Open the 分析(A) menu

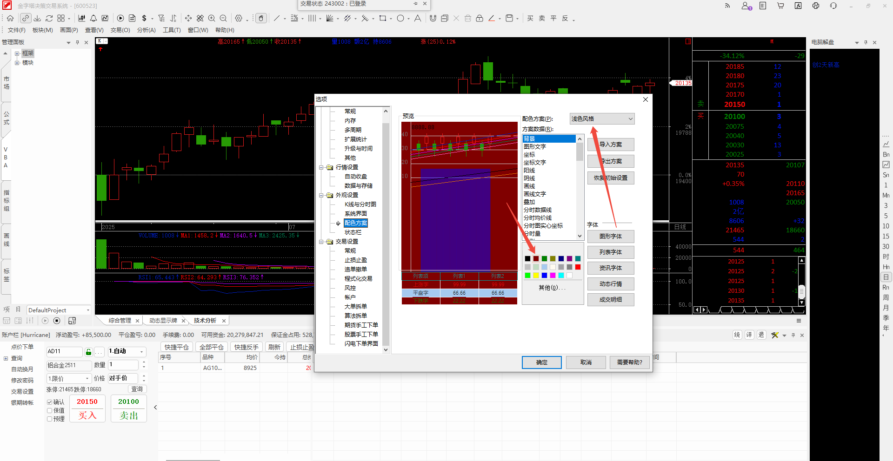pyautogui.click(x=146, y=30)
